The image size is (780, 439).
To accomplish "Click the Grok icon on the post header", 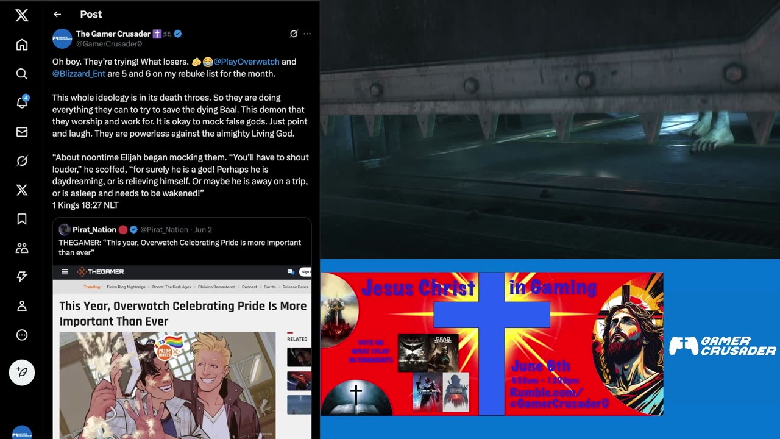I will tap(294, 34).
